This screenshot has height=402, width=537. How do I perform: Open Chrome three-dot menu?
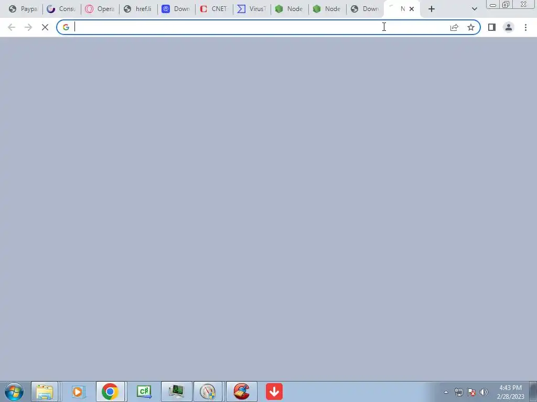pyautogui.click(x=525, y=27)
